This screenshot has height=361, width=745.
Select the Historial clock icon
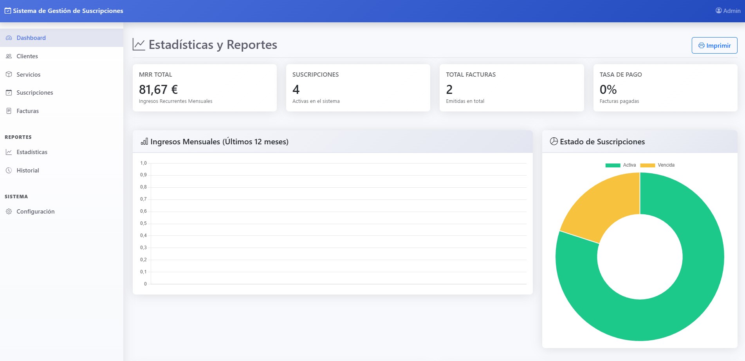point(9,170)
